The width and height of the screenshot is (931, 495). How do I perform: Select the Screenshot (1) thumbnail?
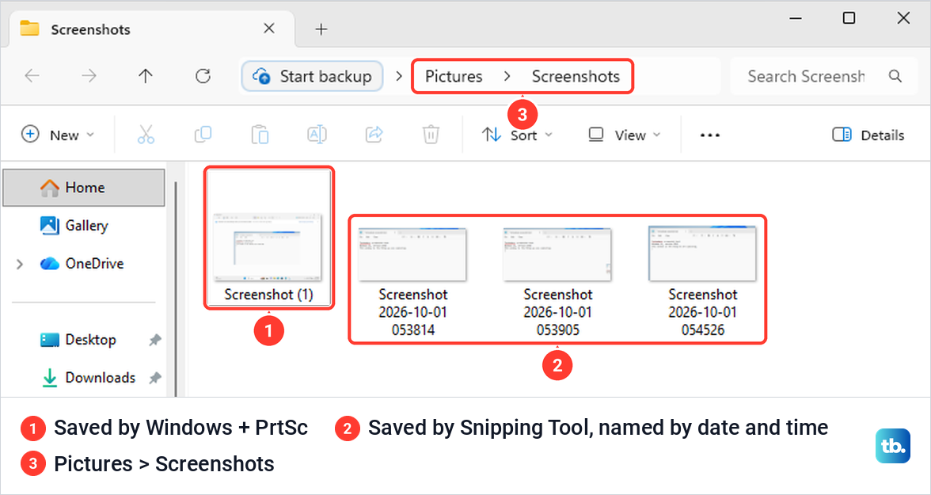click(x=268, y=246)
